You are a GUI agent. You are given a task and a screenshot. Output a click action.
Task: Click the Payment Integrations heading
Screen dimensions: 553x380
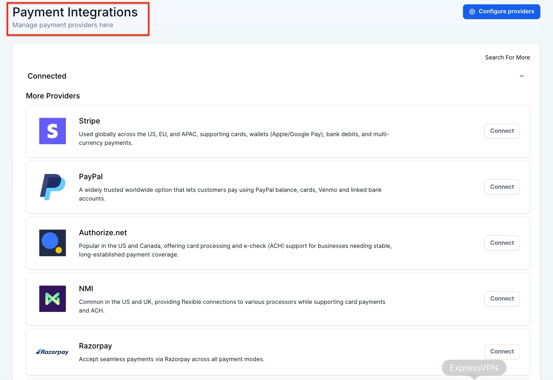(x=75, y=12)
